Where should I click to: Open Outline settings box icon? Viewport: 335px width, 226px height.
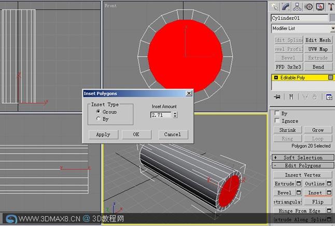coord(329,183)
